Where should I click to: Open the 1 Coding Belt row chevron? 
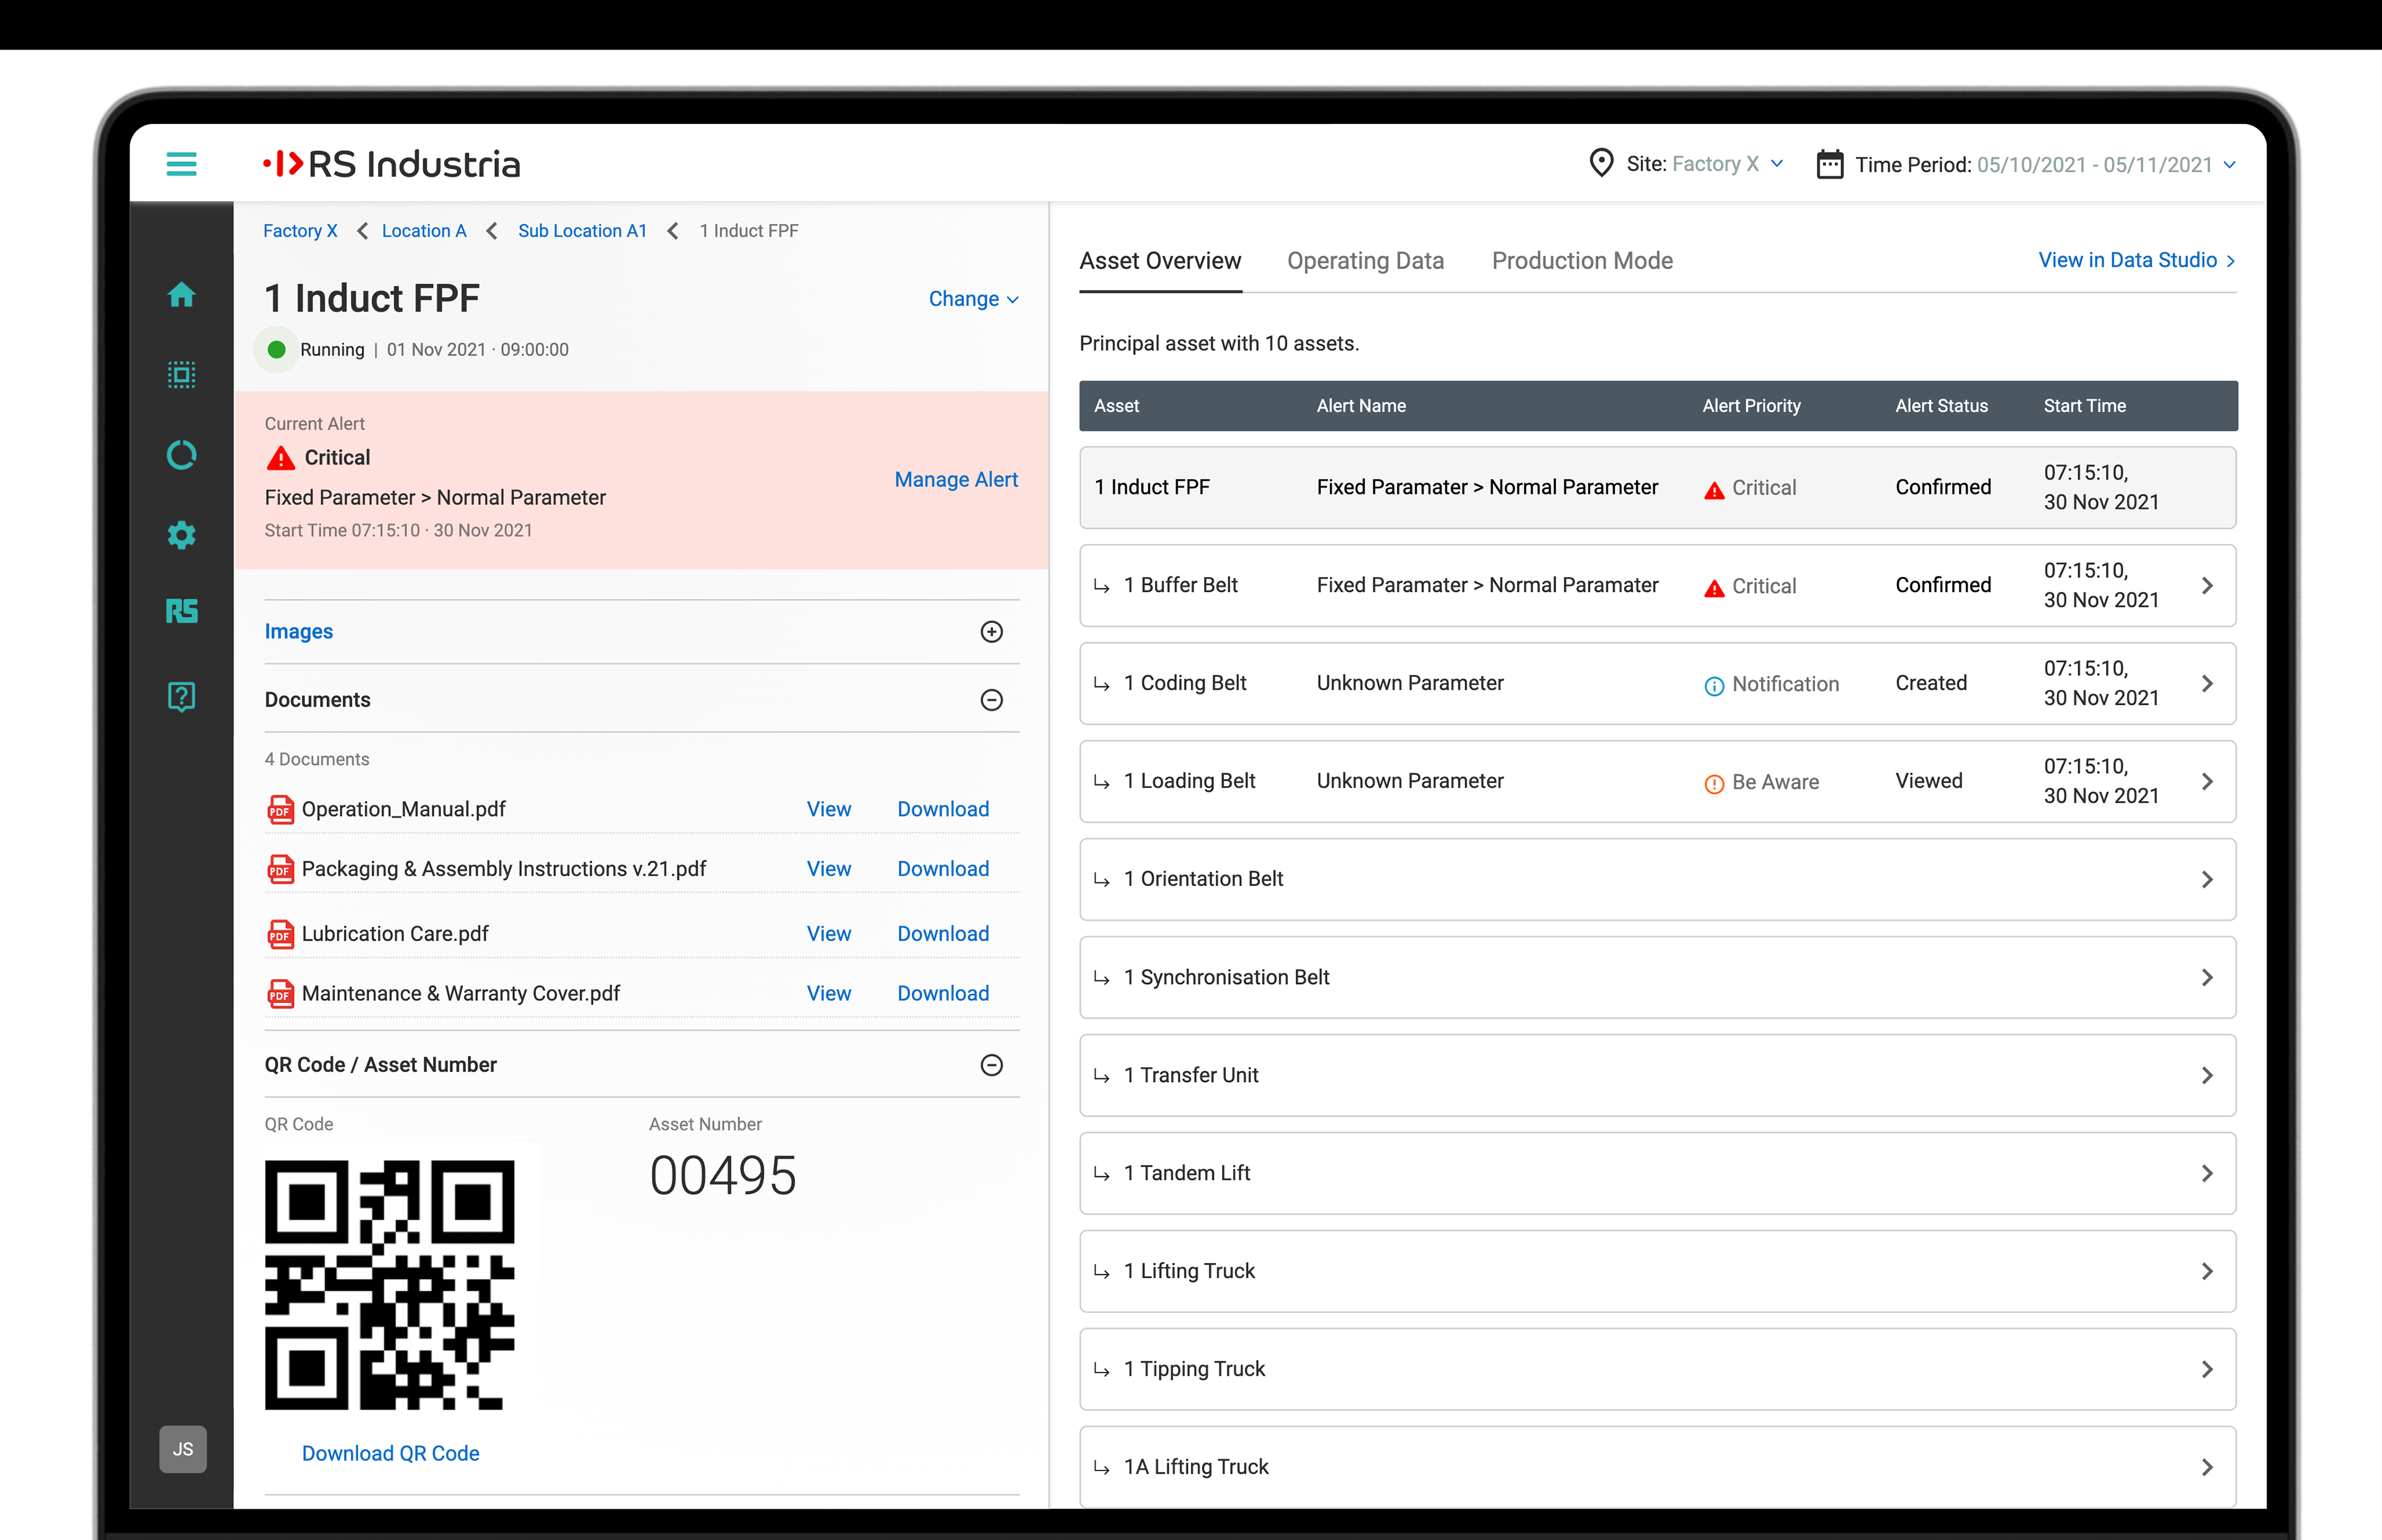[2207, 684]
